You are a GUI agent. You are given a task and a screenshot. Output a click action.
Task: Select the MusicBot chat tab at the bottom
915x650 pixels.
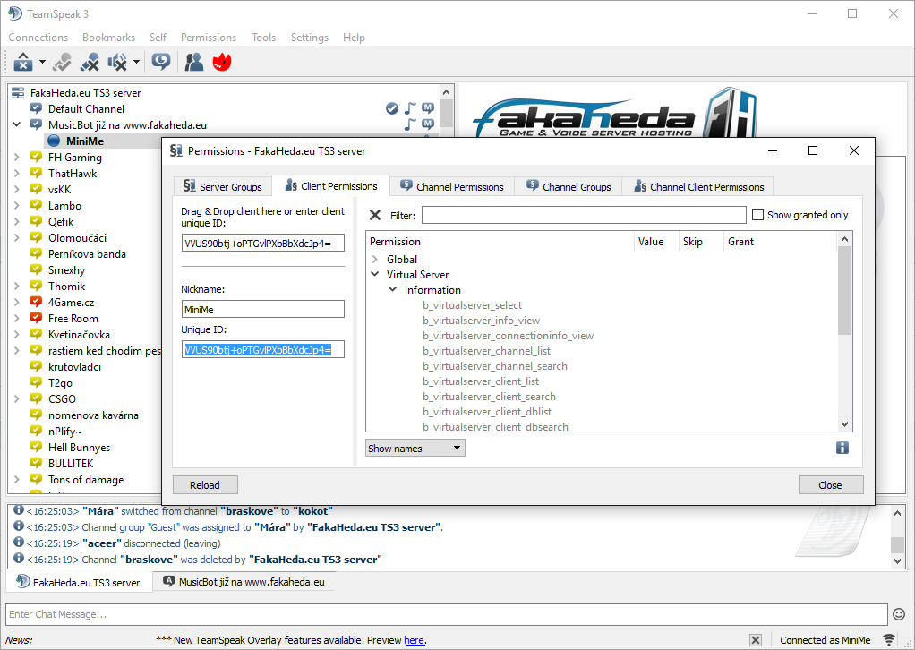pos(244,582)
